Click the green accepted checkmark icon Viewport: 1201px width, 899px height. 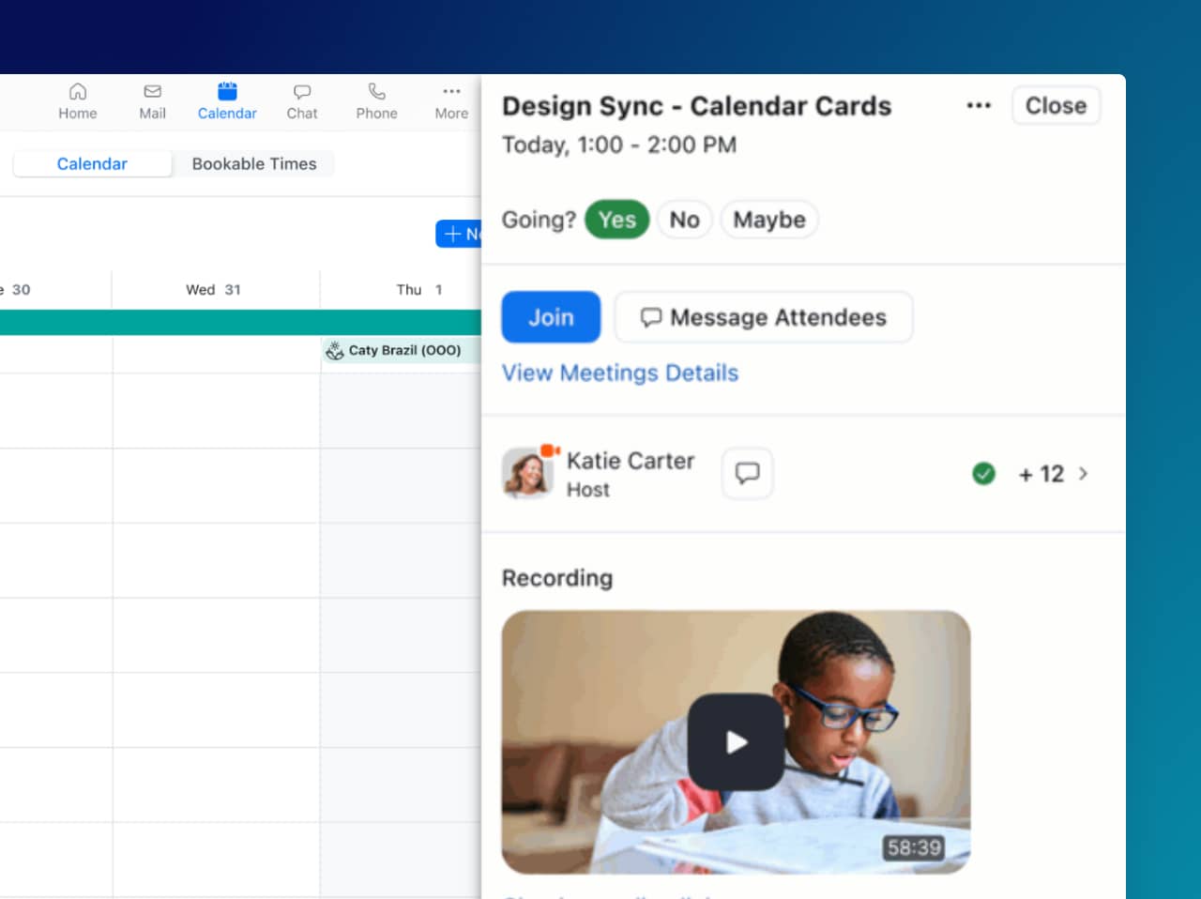[983, 474]
